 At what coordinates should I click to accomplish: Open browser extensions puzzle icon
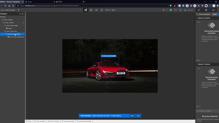point(218,6)
